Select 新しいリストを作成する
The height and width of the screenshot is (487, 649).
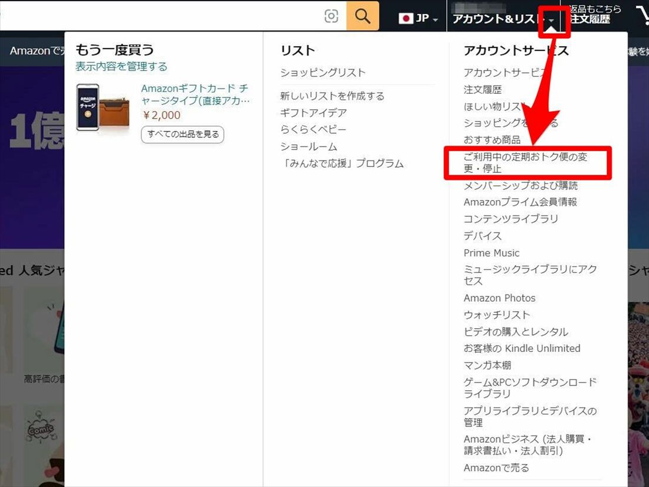(332, 96)
